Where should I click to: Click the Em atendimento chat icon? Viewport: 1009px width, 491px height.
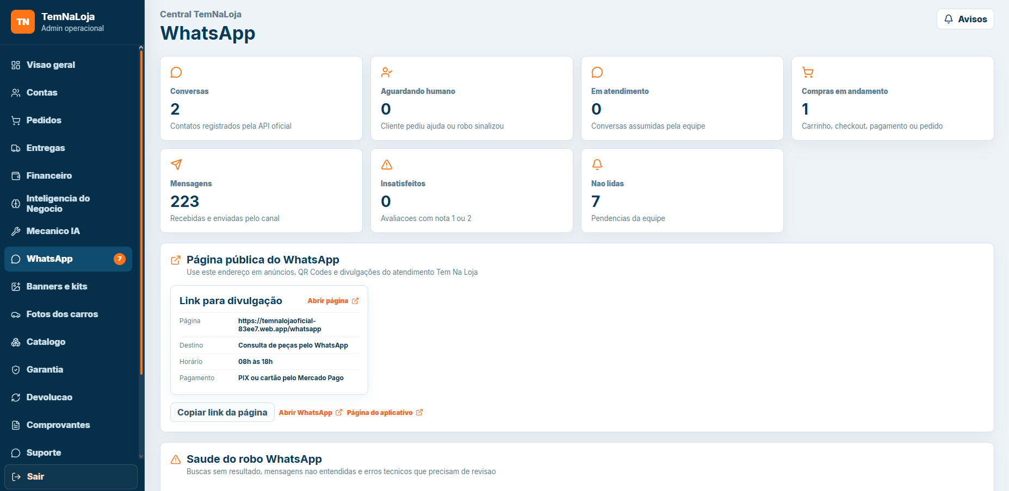coord(597,72)
